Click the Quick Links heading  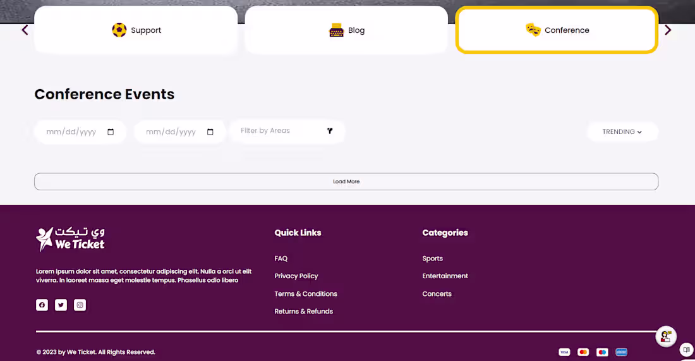tap(298, 233)
